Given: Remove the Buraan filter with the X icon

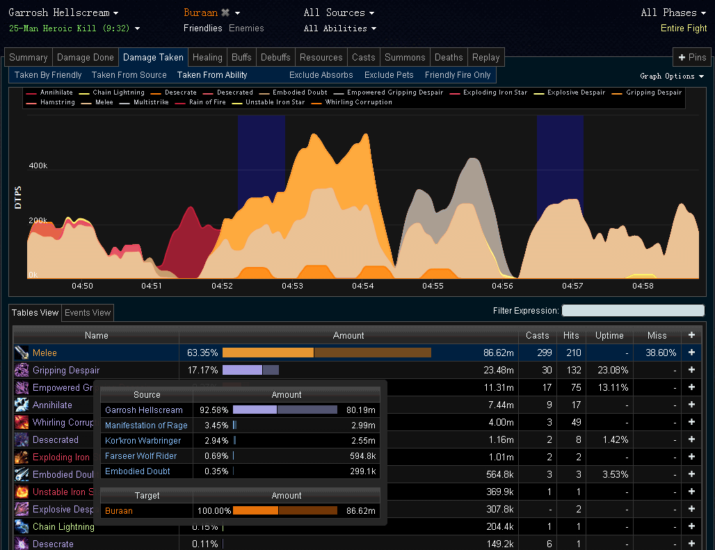Looking at the screenshot, I should tap(225, 13).
